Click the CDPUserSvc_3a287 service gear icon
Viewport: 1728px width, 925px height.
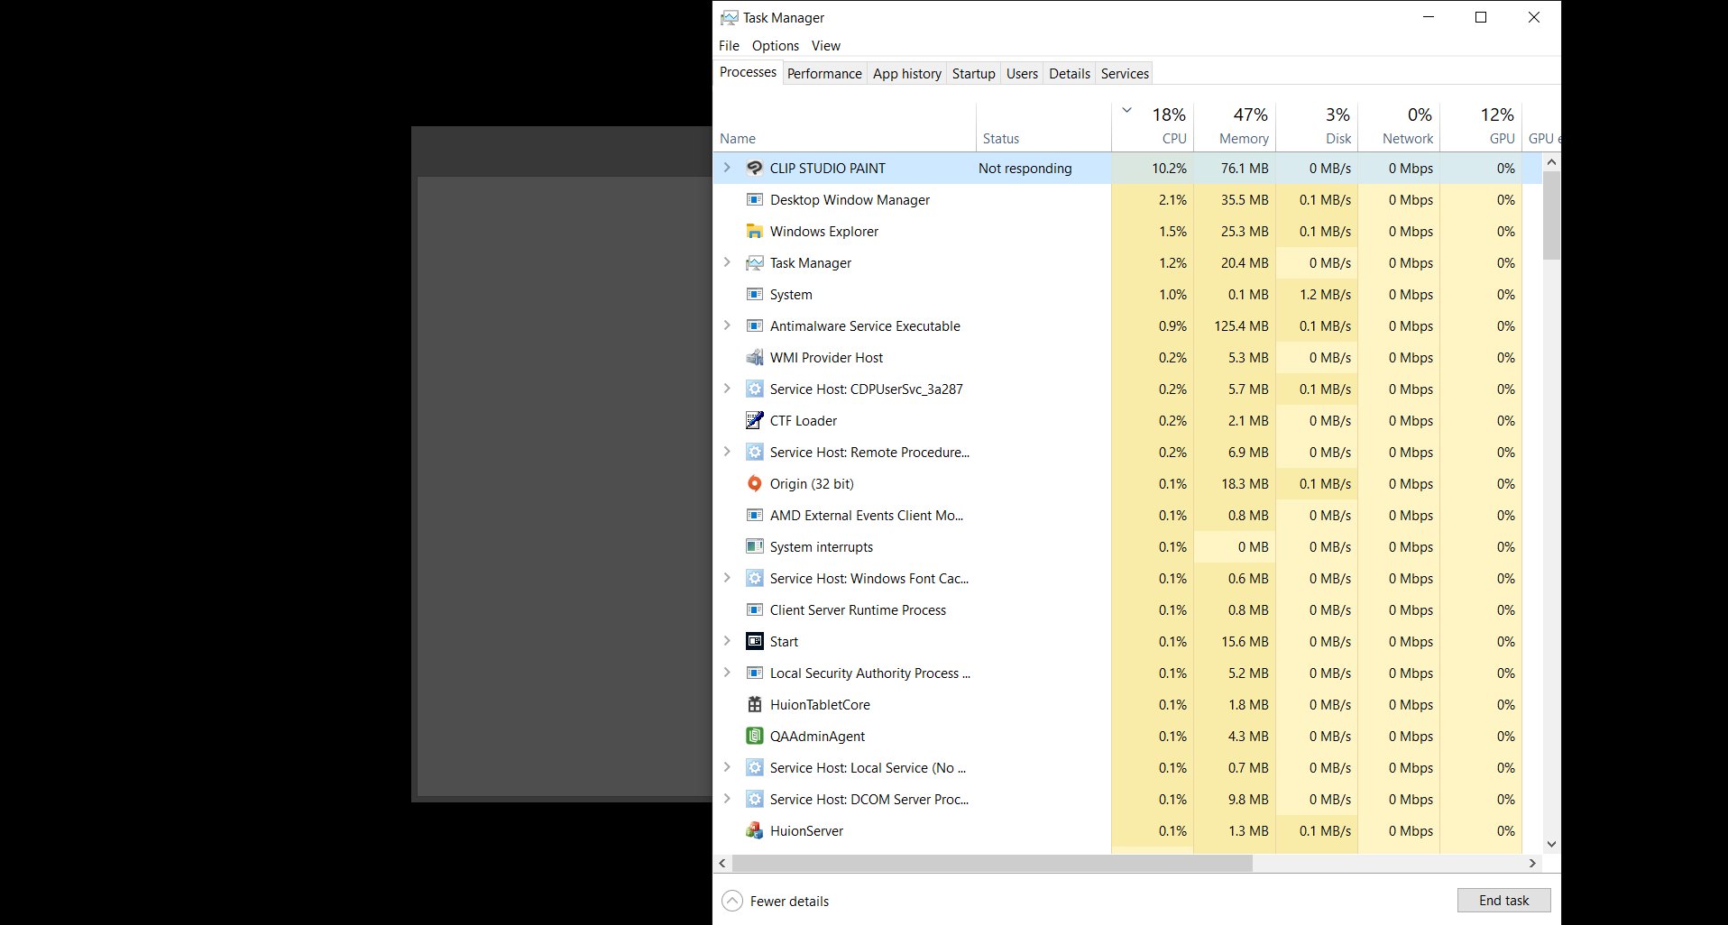click(x=755, y=389)
